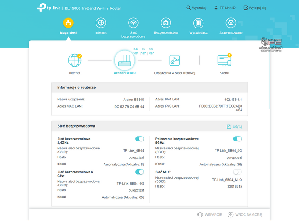Click the client count badge on Klienci
This screenshot has width=299, height=221.
point(229,55)
